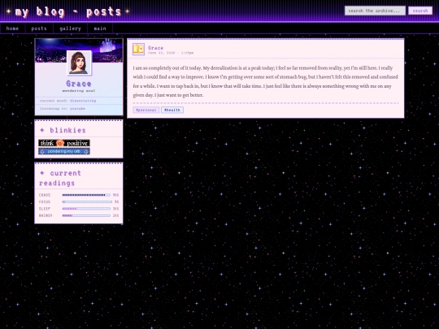Filter posts by the #personal tag
Screen dimensions: 439x329
[x=146, y=110]
